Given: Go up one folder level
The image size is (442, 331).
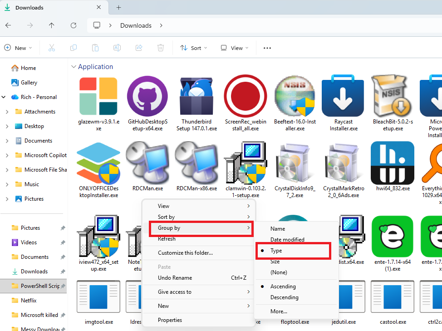Looking at the screenshot, I should pos(51,25).
